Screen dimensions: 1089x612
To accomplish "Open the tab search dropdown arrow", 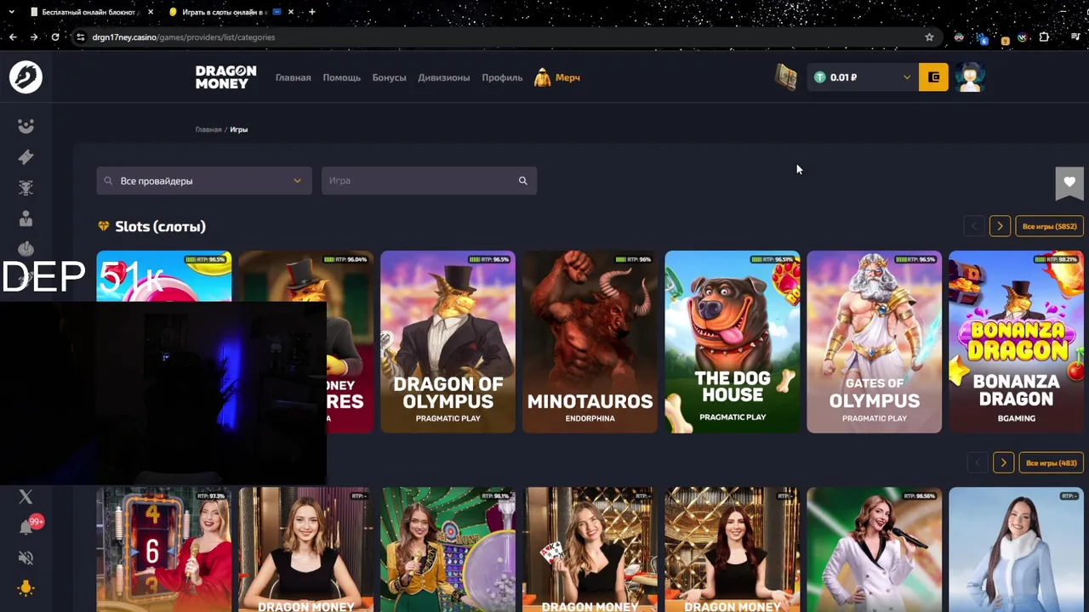I will (11, 12).
